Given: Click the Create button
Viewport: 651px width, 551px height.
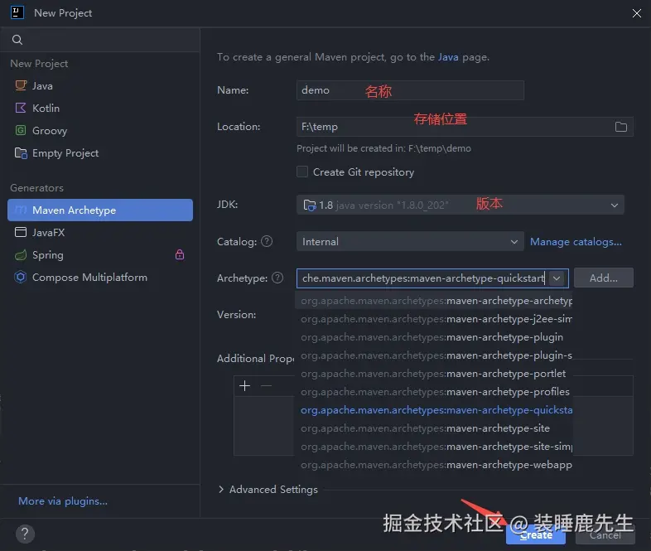Looking at the screenshot, I should click(x=536, y=535).
